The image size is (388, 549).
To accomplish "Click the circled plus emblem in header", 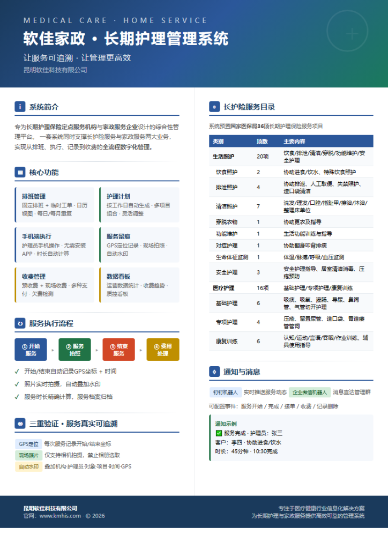I will click(x=347, y=31).
